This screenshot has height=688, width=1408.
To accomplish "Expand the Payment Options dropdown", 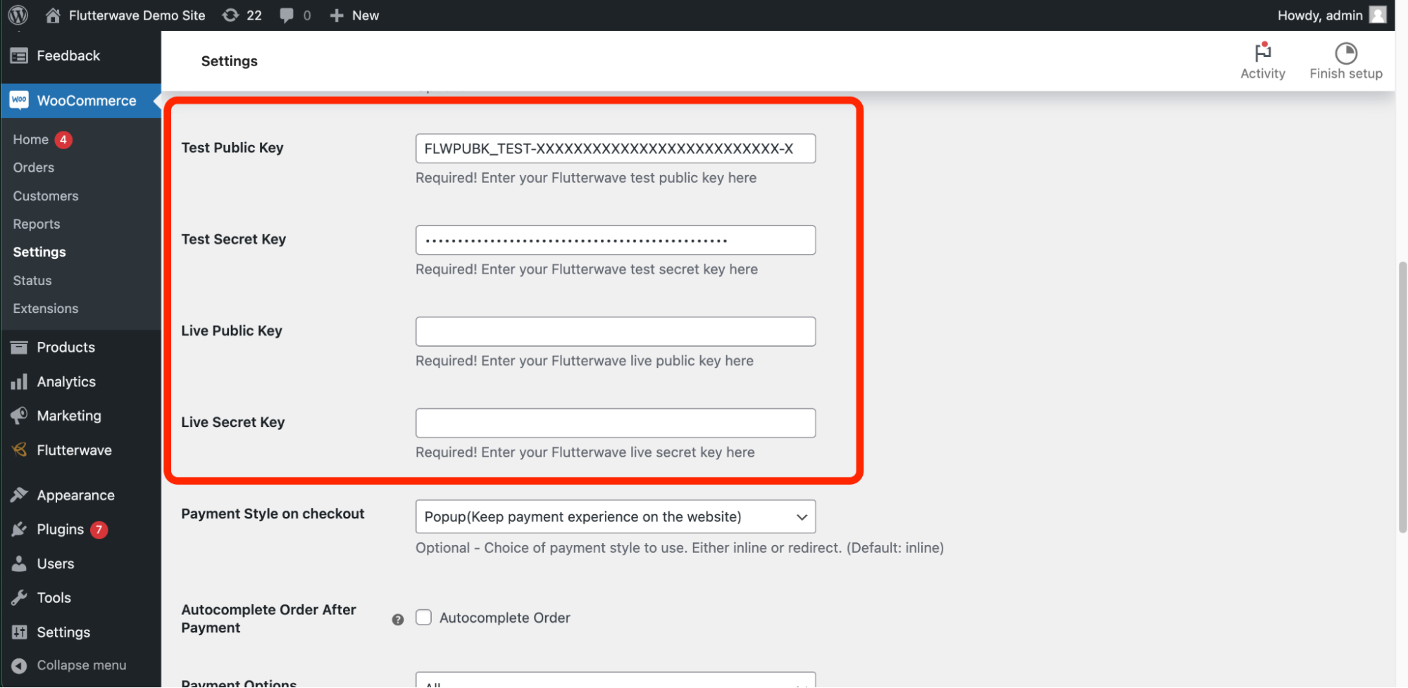I will coord(616,680).
